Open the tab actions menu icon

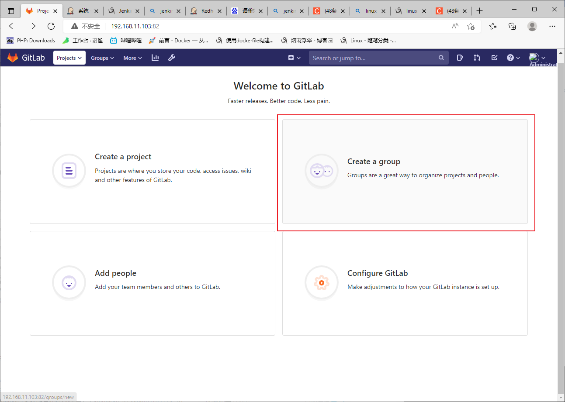pyautogui.click(x=11, y=10)
